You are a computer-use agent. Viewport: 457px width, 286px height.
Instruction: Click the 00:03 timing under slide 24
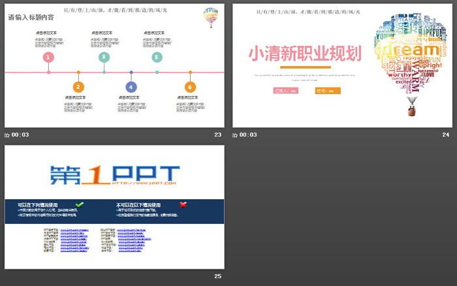[248, 135]
